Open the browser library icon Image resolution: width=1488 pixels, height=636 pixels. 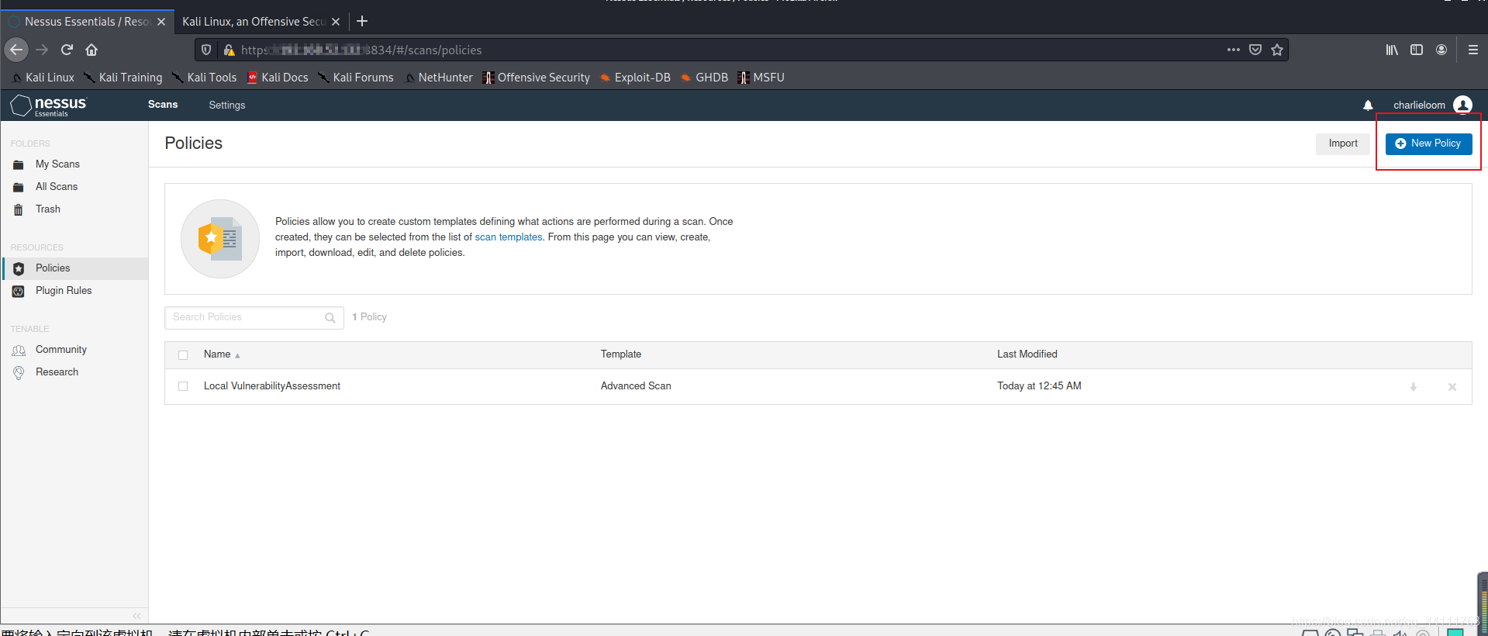click(x=1392, y=50)
